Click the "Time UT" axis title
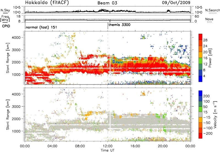This screenshot has width=220, height=152. pos(108,150)
